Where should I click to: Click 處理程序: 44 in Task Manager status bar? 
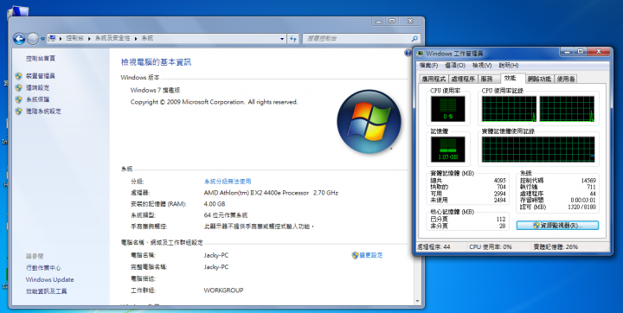tap(434, 246)
